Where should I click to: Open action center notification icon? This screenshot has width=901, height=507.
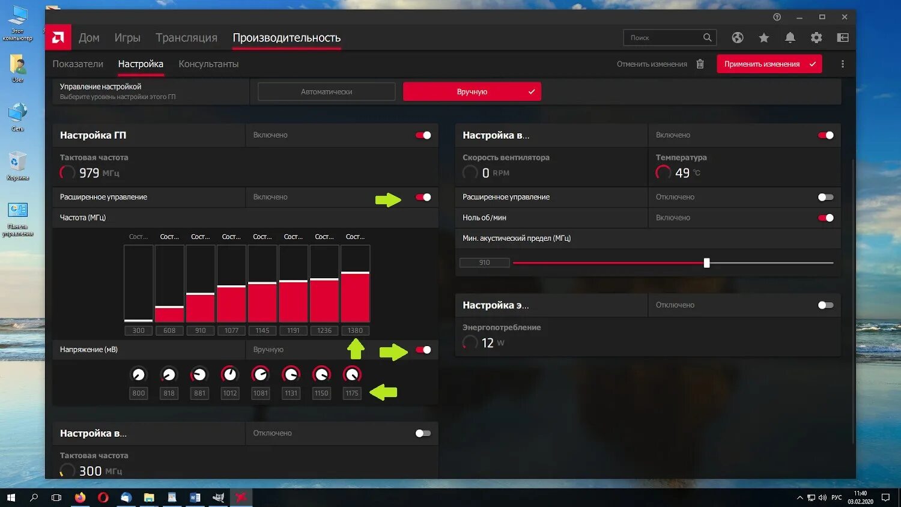[x=885, y=497]
